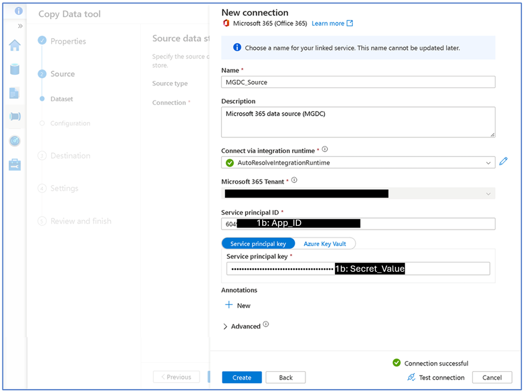Screen dimensions: 523x392
Task: Expand the Advanced section
Action: 225,326
